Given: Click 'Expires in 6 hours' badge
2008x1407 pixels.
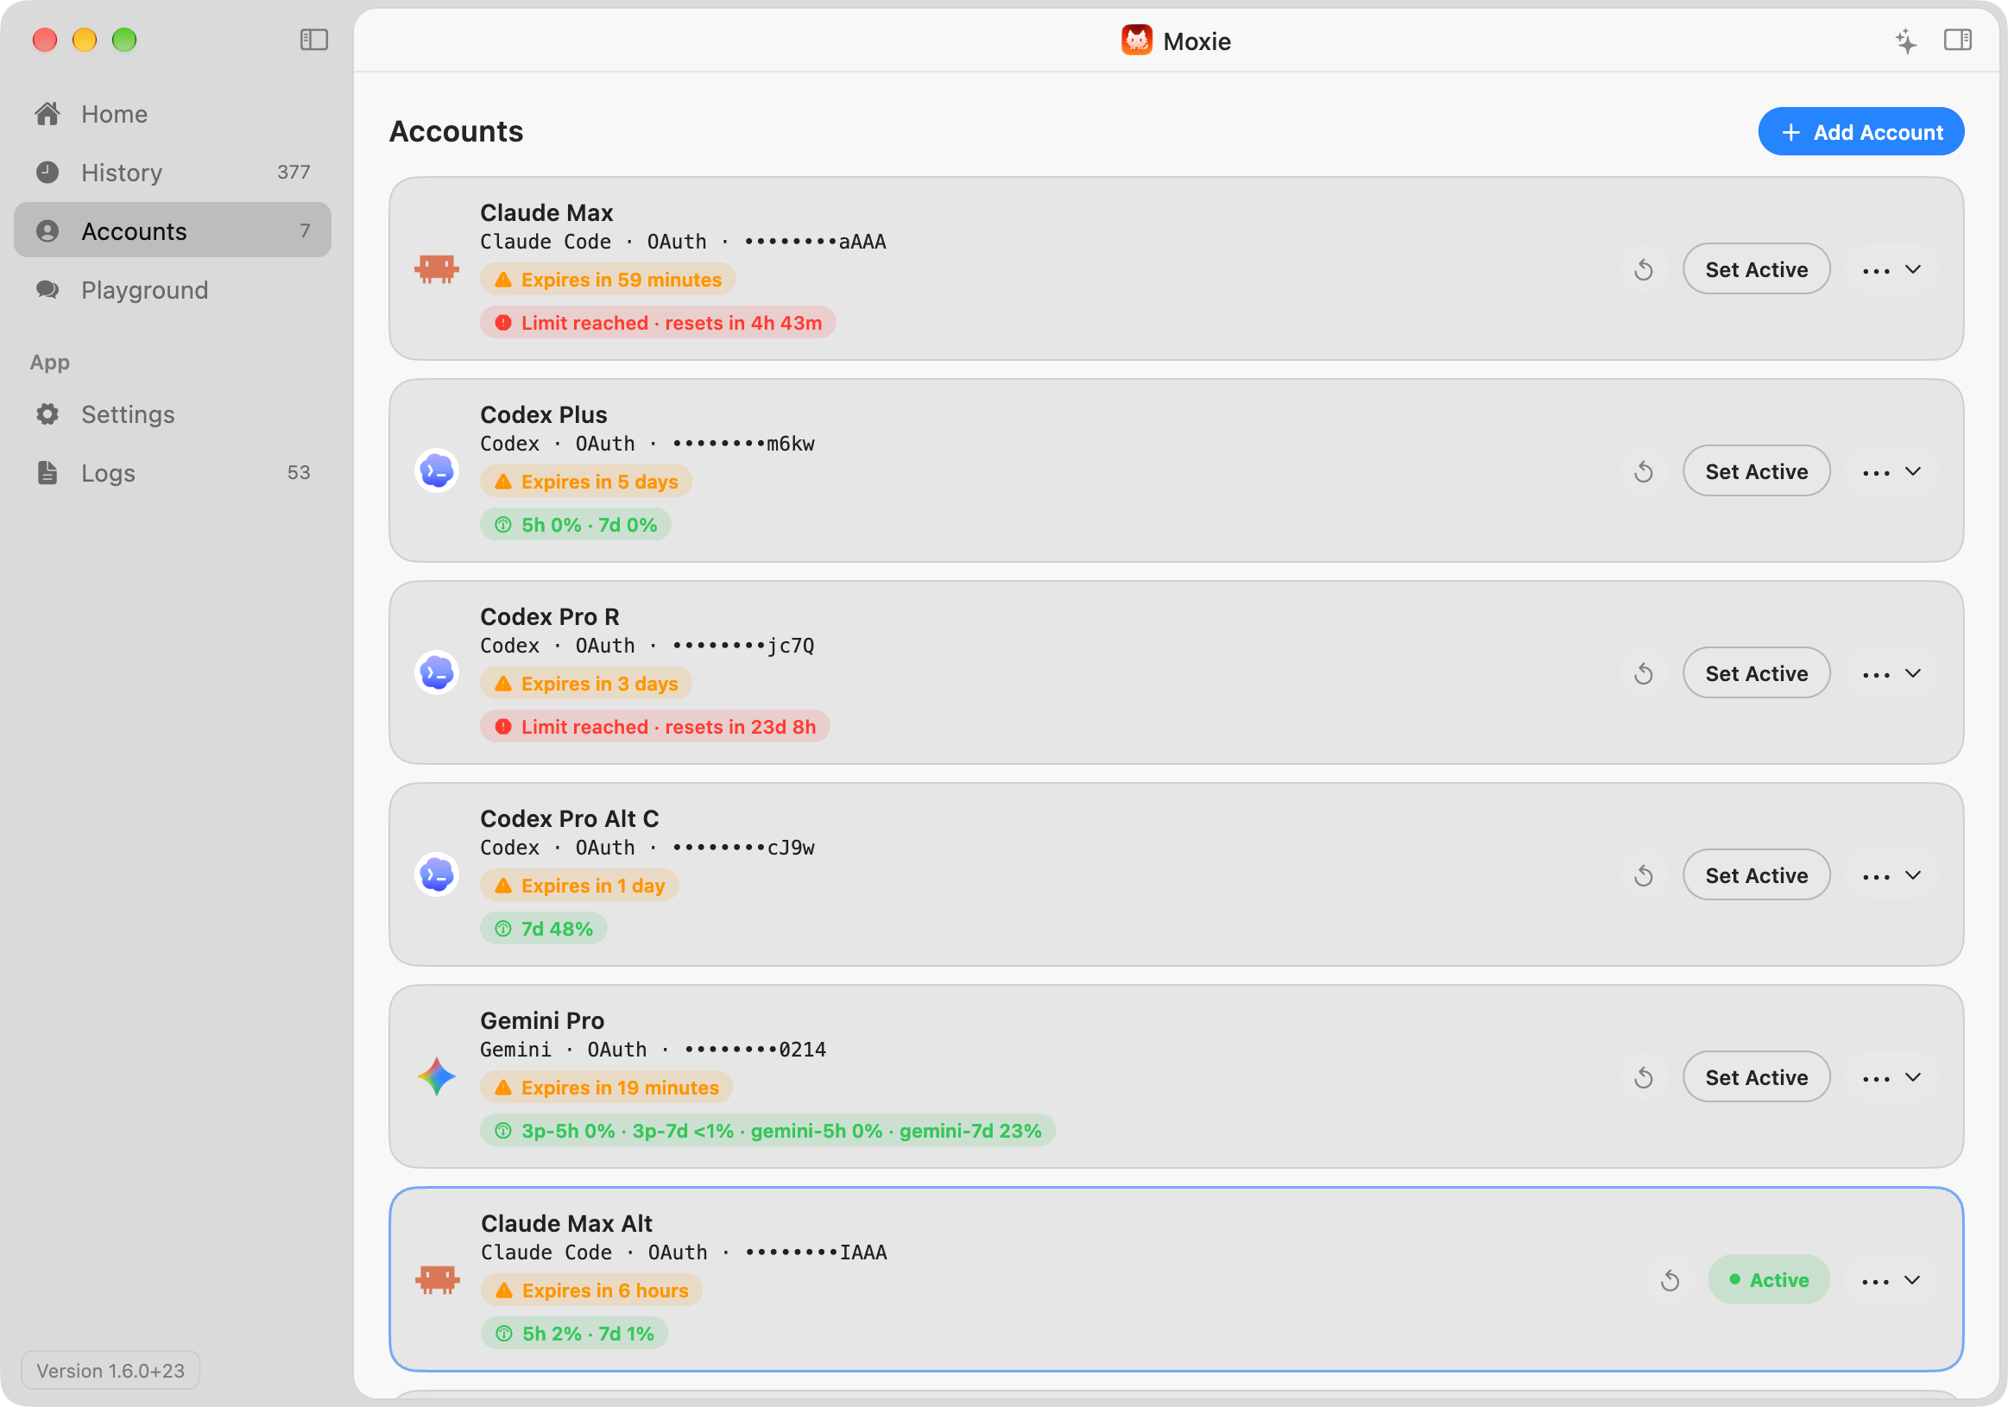Looking at the screenshot, I should tap(591, 1290).
